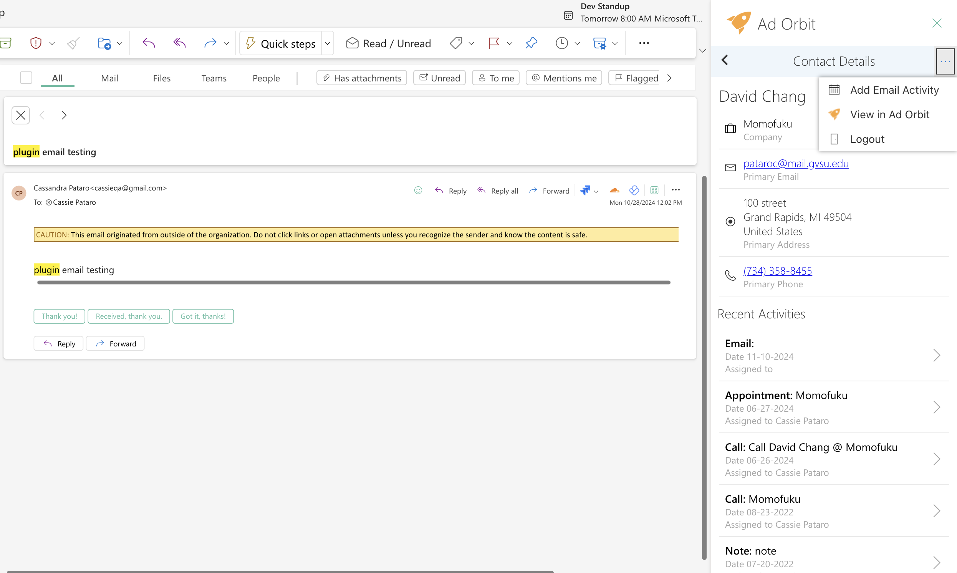Expand the Quick steps dropdown arrow
Viewport: 957px width, 573px height.
(x=327, y=43)
